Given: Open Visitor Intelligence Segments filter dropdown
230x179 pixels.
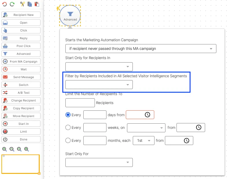Looking at the screenshot, I should pos(99,85).
